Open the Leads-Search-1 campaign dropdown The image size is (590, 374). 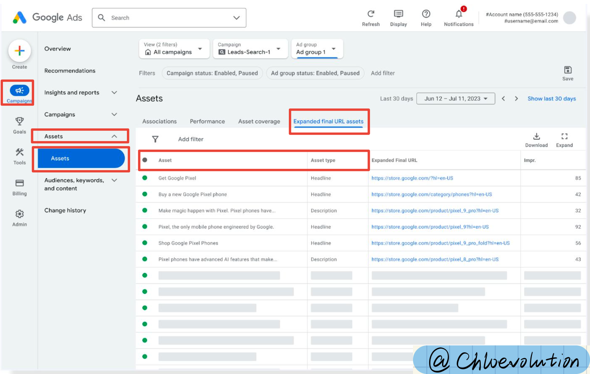point(250,48)
